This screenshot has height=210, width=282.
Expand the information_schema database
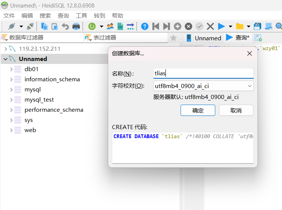11,79
